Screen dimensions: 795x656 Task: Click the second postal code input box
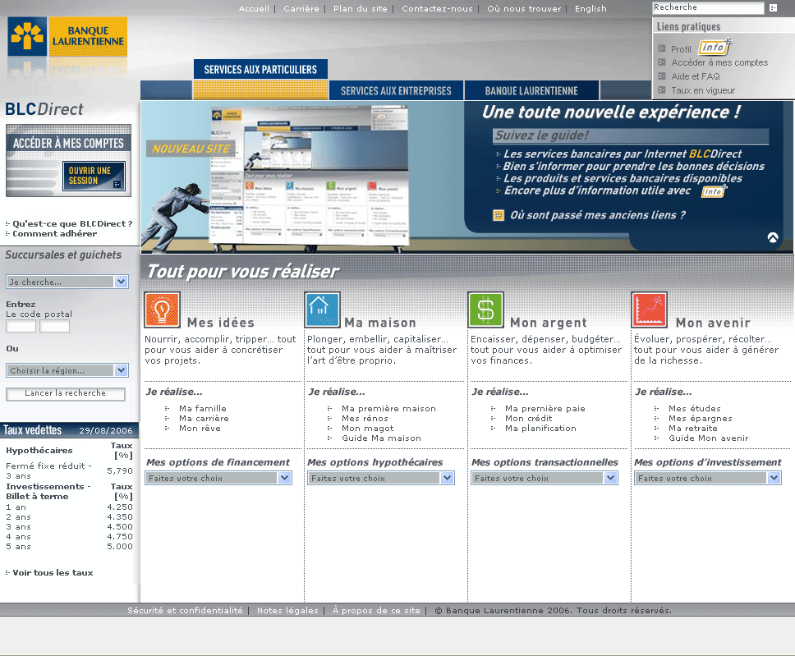tap(55, 326)
